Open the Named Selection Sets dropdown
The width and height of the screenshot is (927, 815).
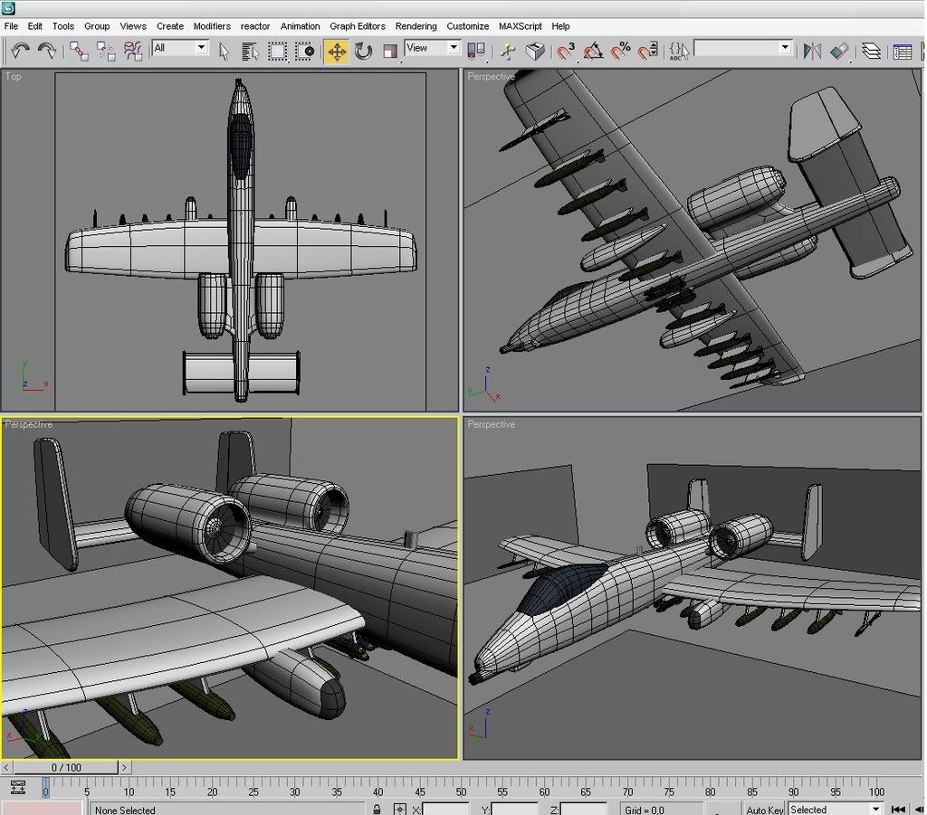(x=742, y=48)
